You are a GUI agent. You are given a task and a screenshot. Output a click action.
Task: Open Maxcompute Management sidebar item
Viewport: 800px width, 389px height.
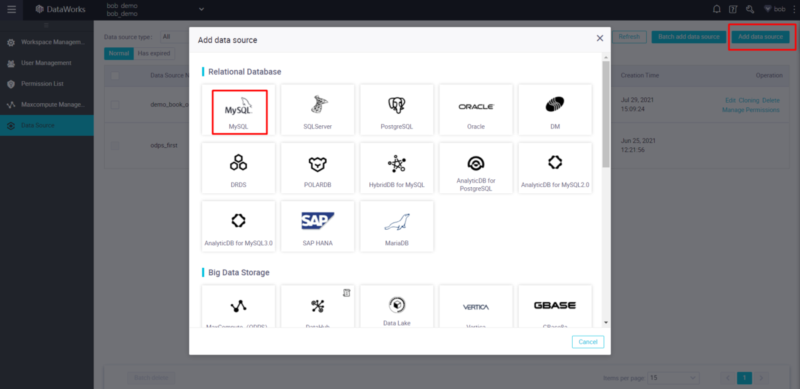point(47,105)
